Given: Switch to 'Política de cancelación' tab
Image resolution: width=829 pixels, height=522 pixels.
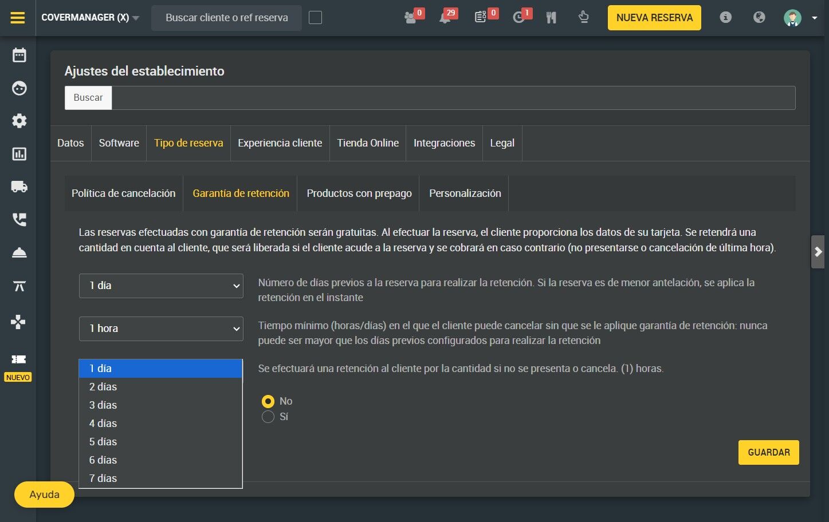Looking at the screenshot, I should (124, 193).
